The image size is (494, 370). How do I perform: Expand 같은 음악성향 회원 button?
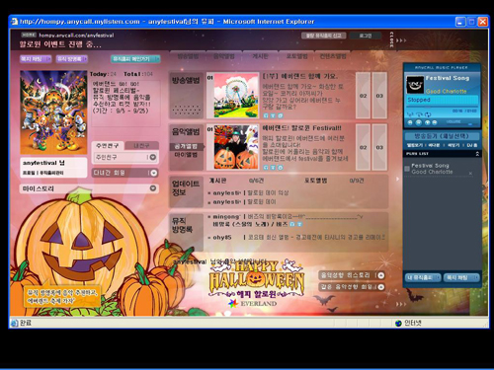352,287
